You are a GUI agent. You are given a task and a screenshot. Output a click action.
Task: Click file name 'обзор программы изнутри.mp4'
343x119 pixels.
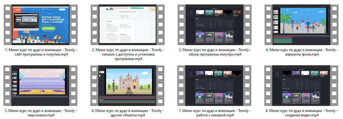click(215, 52)
